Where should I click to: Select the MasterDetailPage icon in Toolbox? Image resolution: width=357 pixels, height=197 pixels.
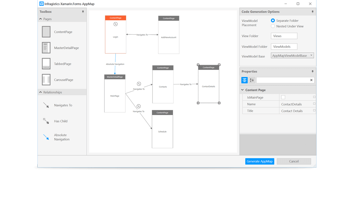46,48
